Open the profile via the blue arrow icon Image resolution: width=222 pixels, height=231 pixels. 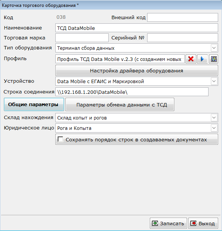tap(202, 59)
